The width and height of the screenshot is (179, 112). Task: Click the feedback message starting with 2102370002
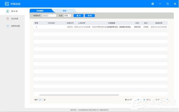112,27
